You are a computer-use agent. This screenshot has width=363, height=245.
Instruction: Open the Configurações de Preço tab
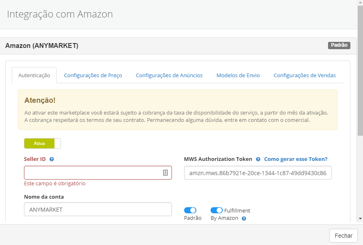93,76
